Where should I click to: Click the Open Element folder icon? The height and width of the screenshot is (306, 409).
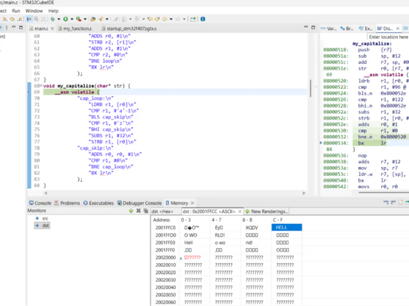pyautogui.click(x=93, y=19)
